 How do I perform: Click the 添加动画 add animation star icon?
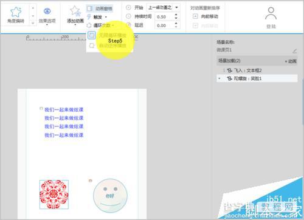tap(75, 11)
